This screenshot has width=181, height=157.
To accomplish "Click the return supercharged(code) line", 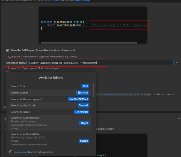I will (65, 25).
